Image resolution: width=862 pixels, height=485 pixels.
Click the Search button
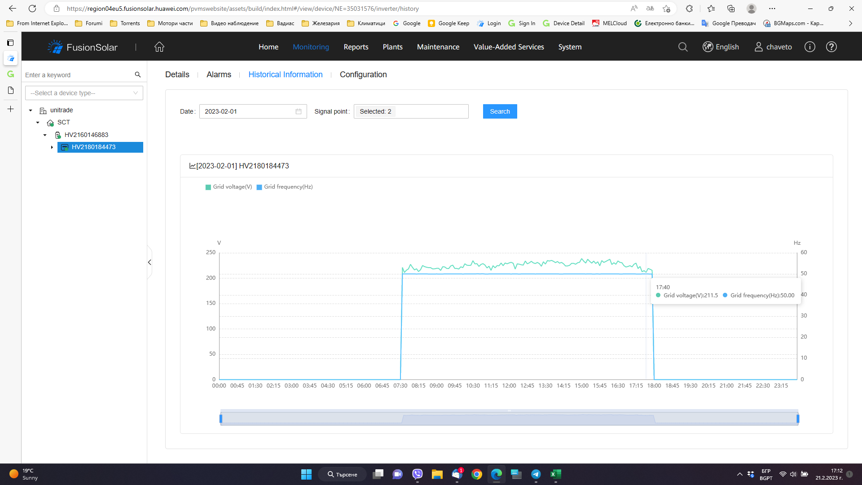tap(500, 112)
